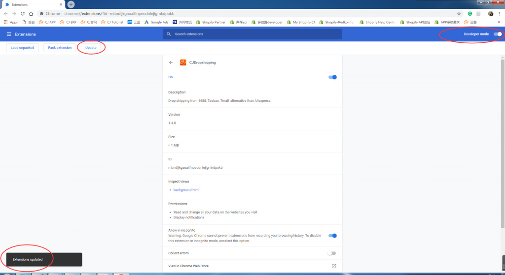
Task: Open the home page icon
Action: click(x=31, y=13)
